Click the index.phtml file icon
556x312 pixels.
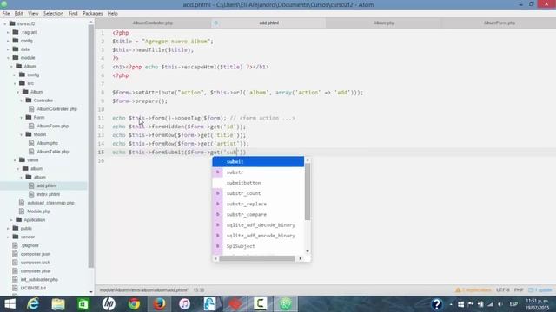point(31,194)
